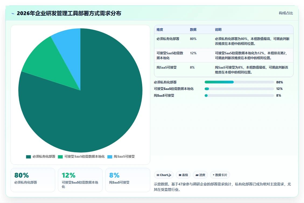Click the chart title 2026年企业研发管理工具部署方式需求分布

click(x=69, y=13)
